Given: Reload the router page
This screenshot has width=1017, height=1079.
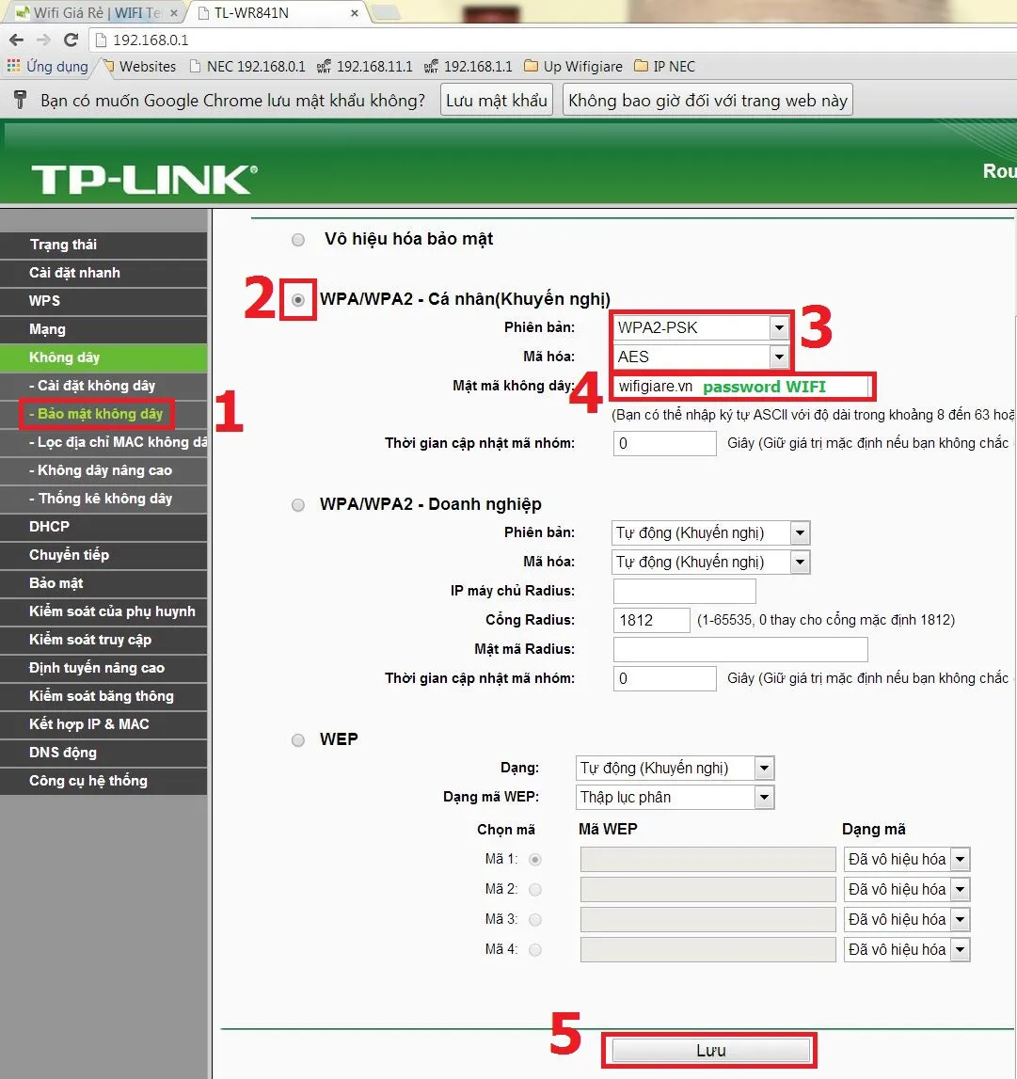Looking at the screenshot, I should (71, 40).
